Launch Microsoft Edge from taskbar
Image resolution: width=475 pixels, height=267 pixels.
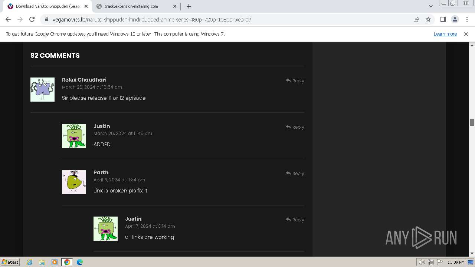click(80, 262)
